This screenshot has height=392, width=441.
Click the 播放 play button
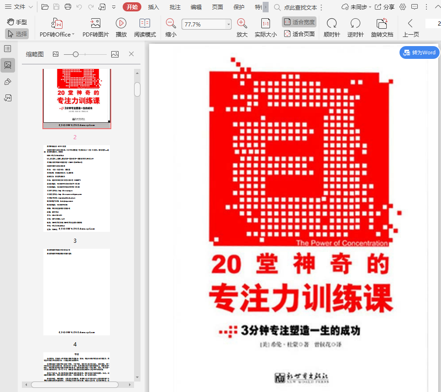[x=121, y=27]
